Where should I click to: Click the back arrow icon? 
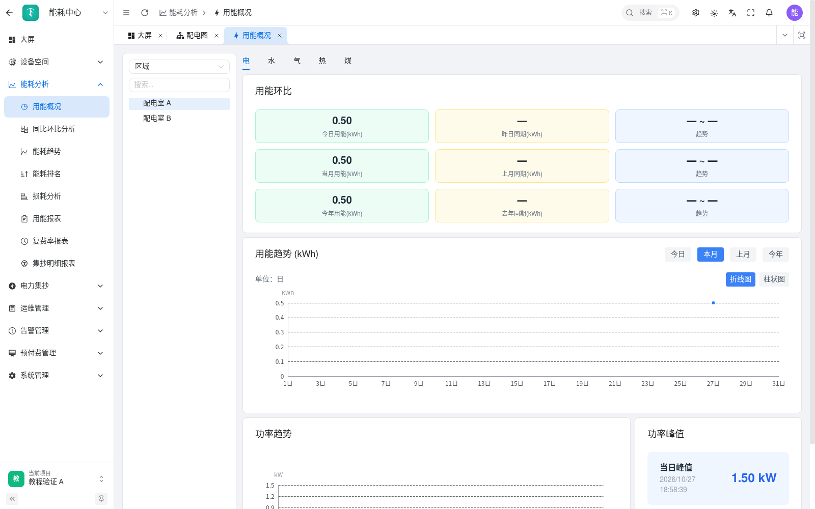pyautogui.click(x=9, y=13)
